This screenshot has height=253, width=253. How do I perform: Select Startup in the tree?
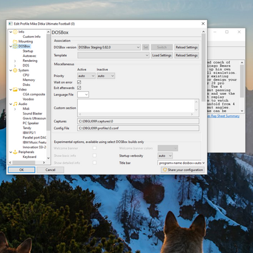tap(28, 51)
